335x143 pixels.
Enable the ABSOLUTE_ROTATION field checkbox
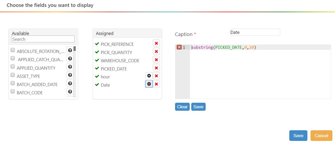(x=13, y=50)
